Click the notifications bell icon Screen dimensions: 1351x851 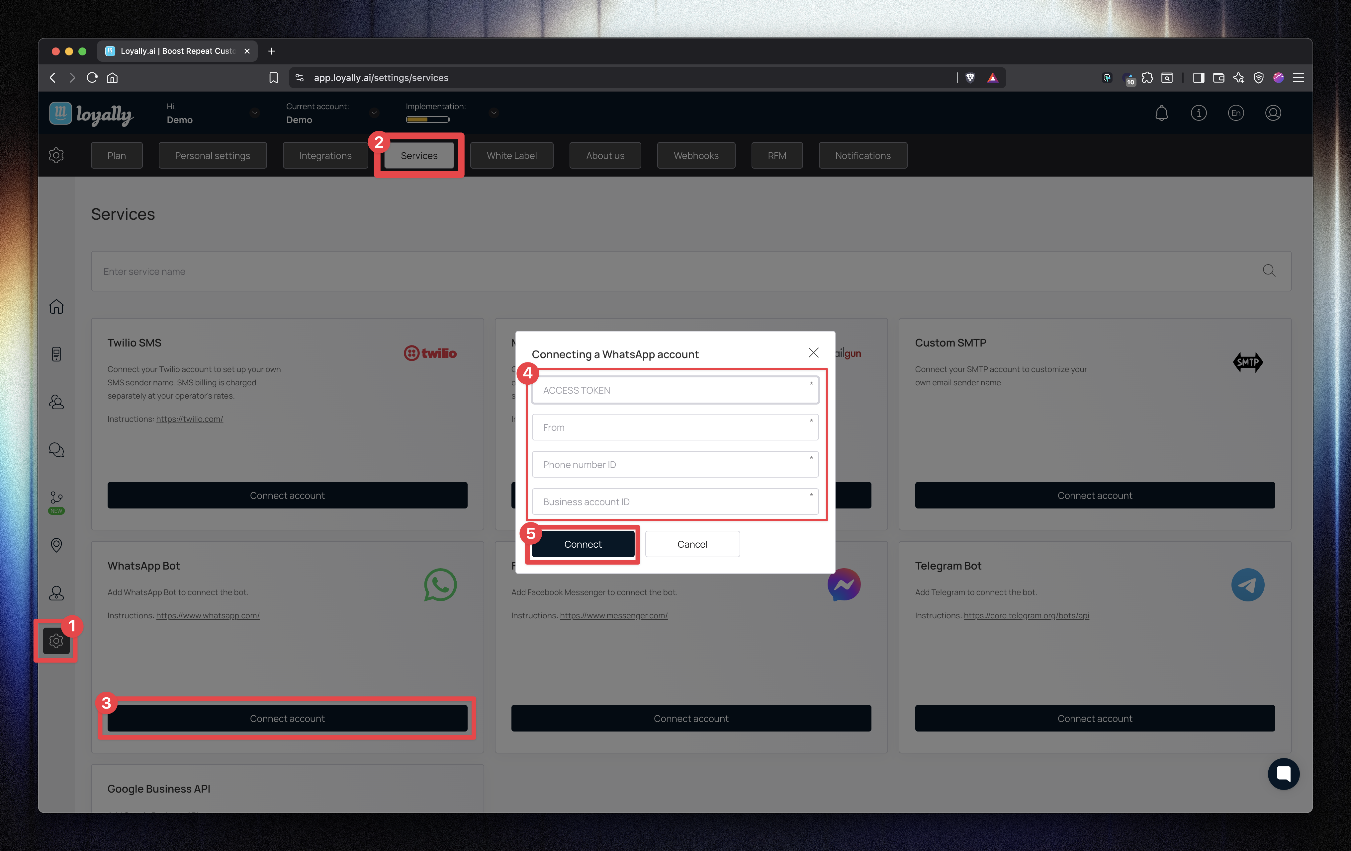[x=1161, y=113]
